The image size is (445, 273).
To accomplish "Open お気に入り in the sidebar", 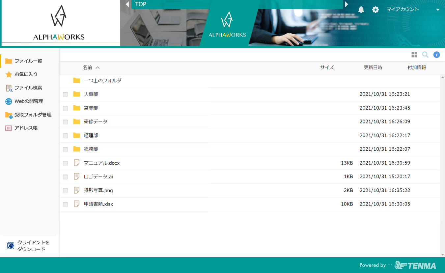I will point(26,74).
